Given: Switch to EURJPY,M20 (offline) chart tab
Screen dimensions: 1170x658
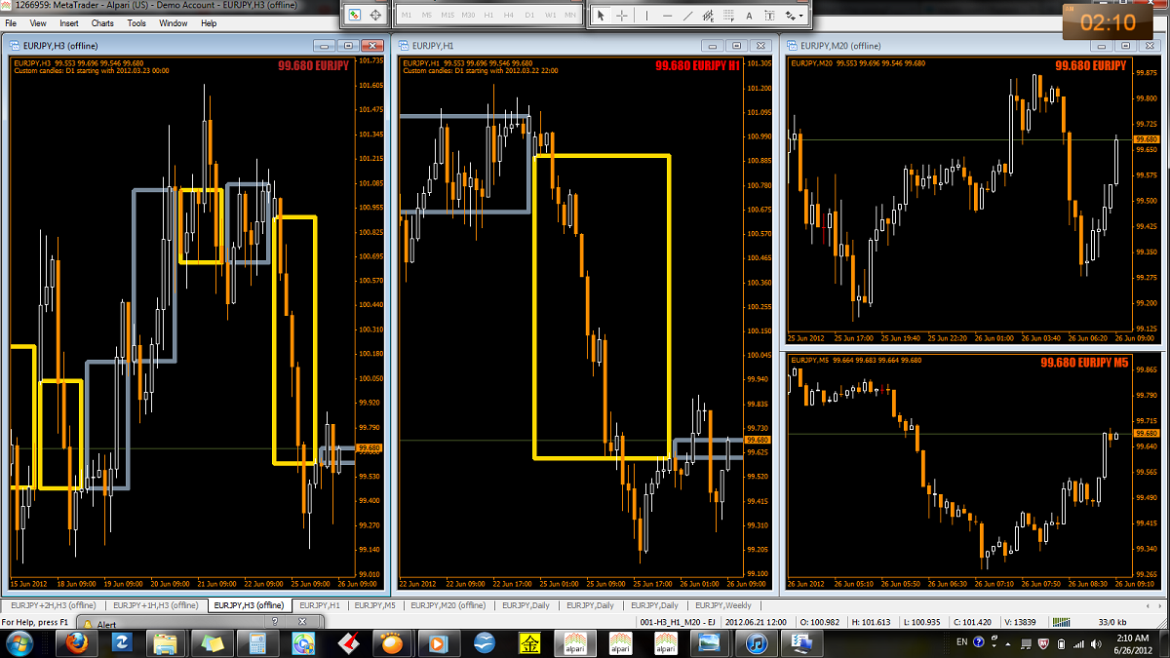Looking at the screenshot, I should [x=448, y=605].
